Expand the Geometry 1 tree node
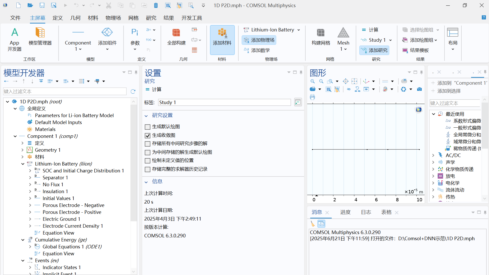489x275 pixels. click(x=23, y=150)
